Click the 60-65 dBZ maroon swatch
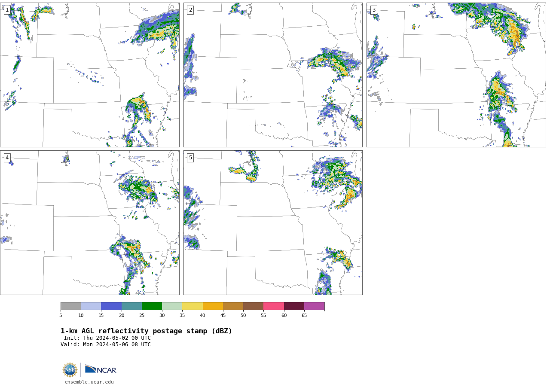 coord(294,306)
